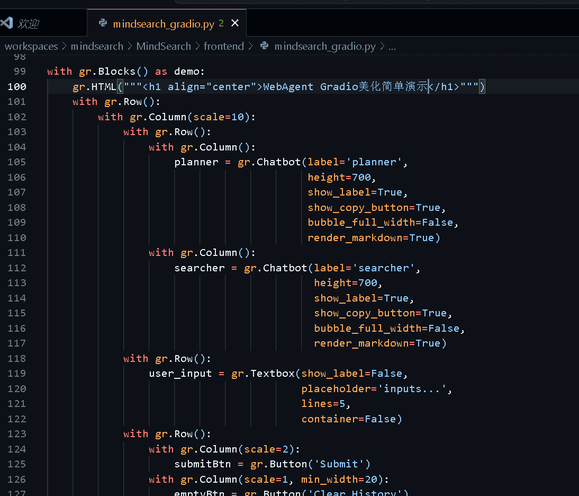Click 'container=False' on line 122
This screenshot has width=579, height=496.
[x=349, y=419]
